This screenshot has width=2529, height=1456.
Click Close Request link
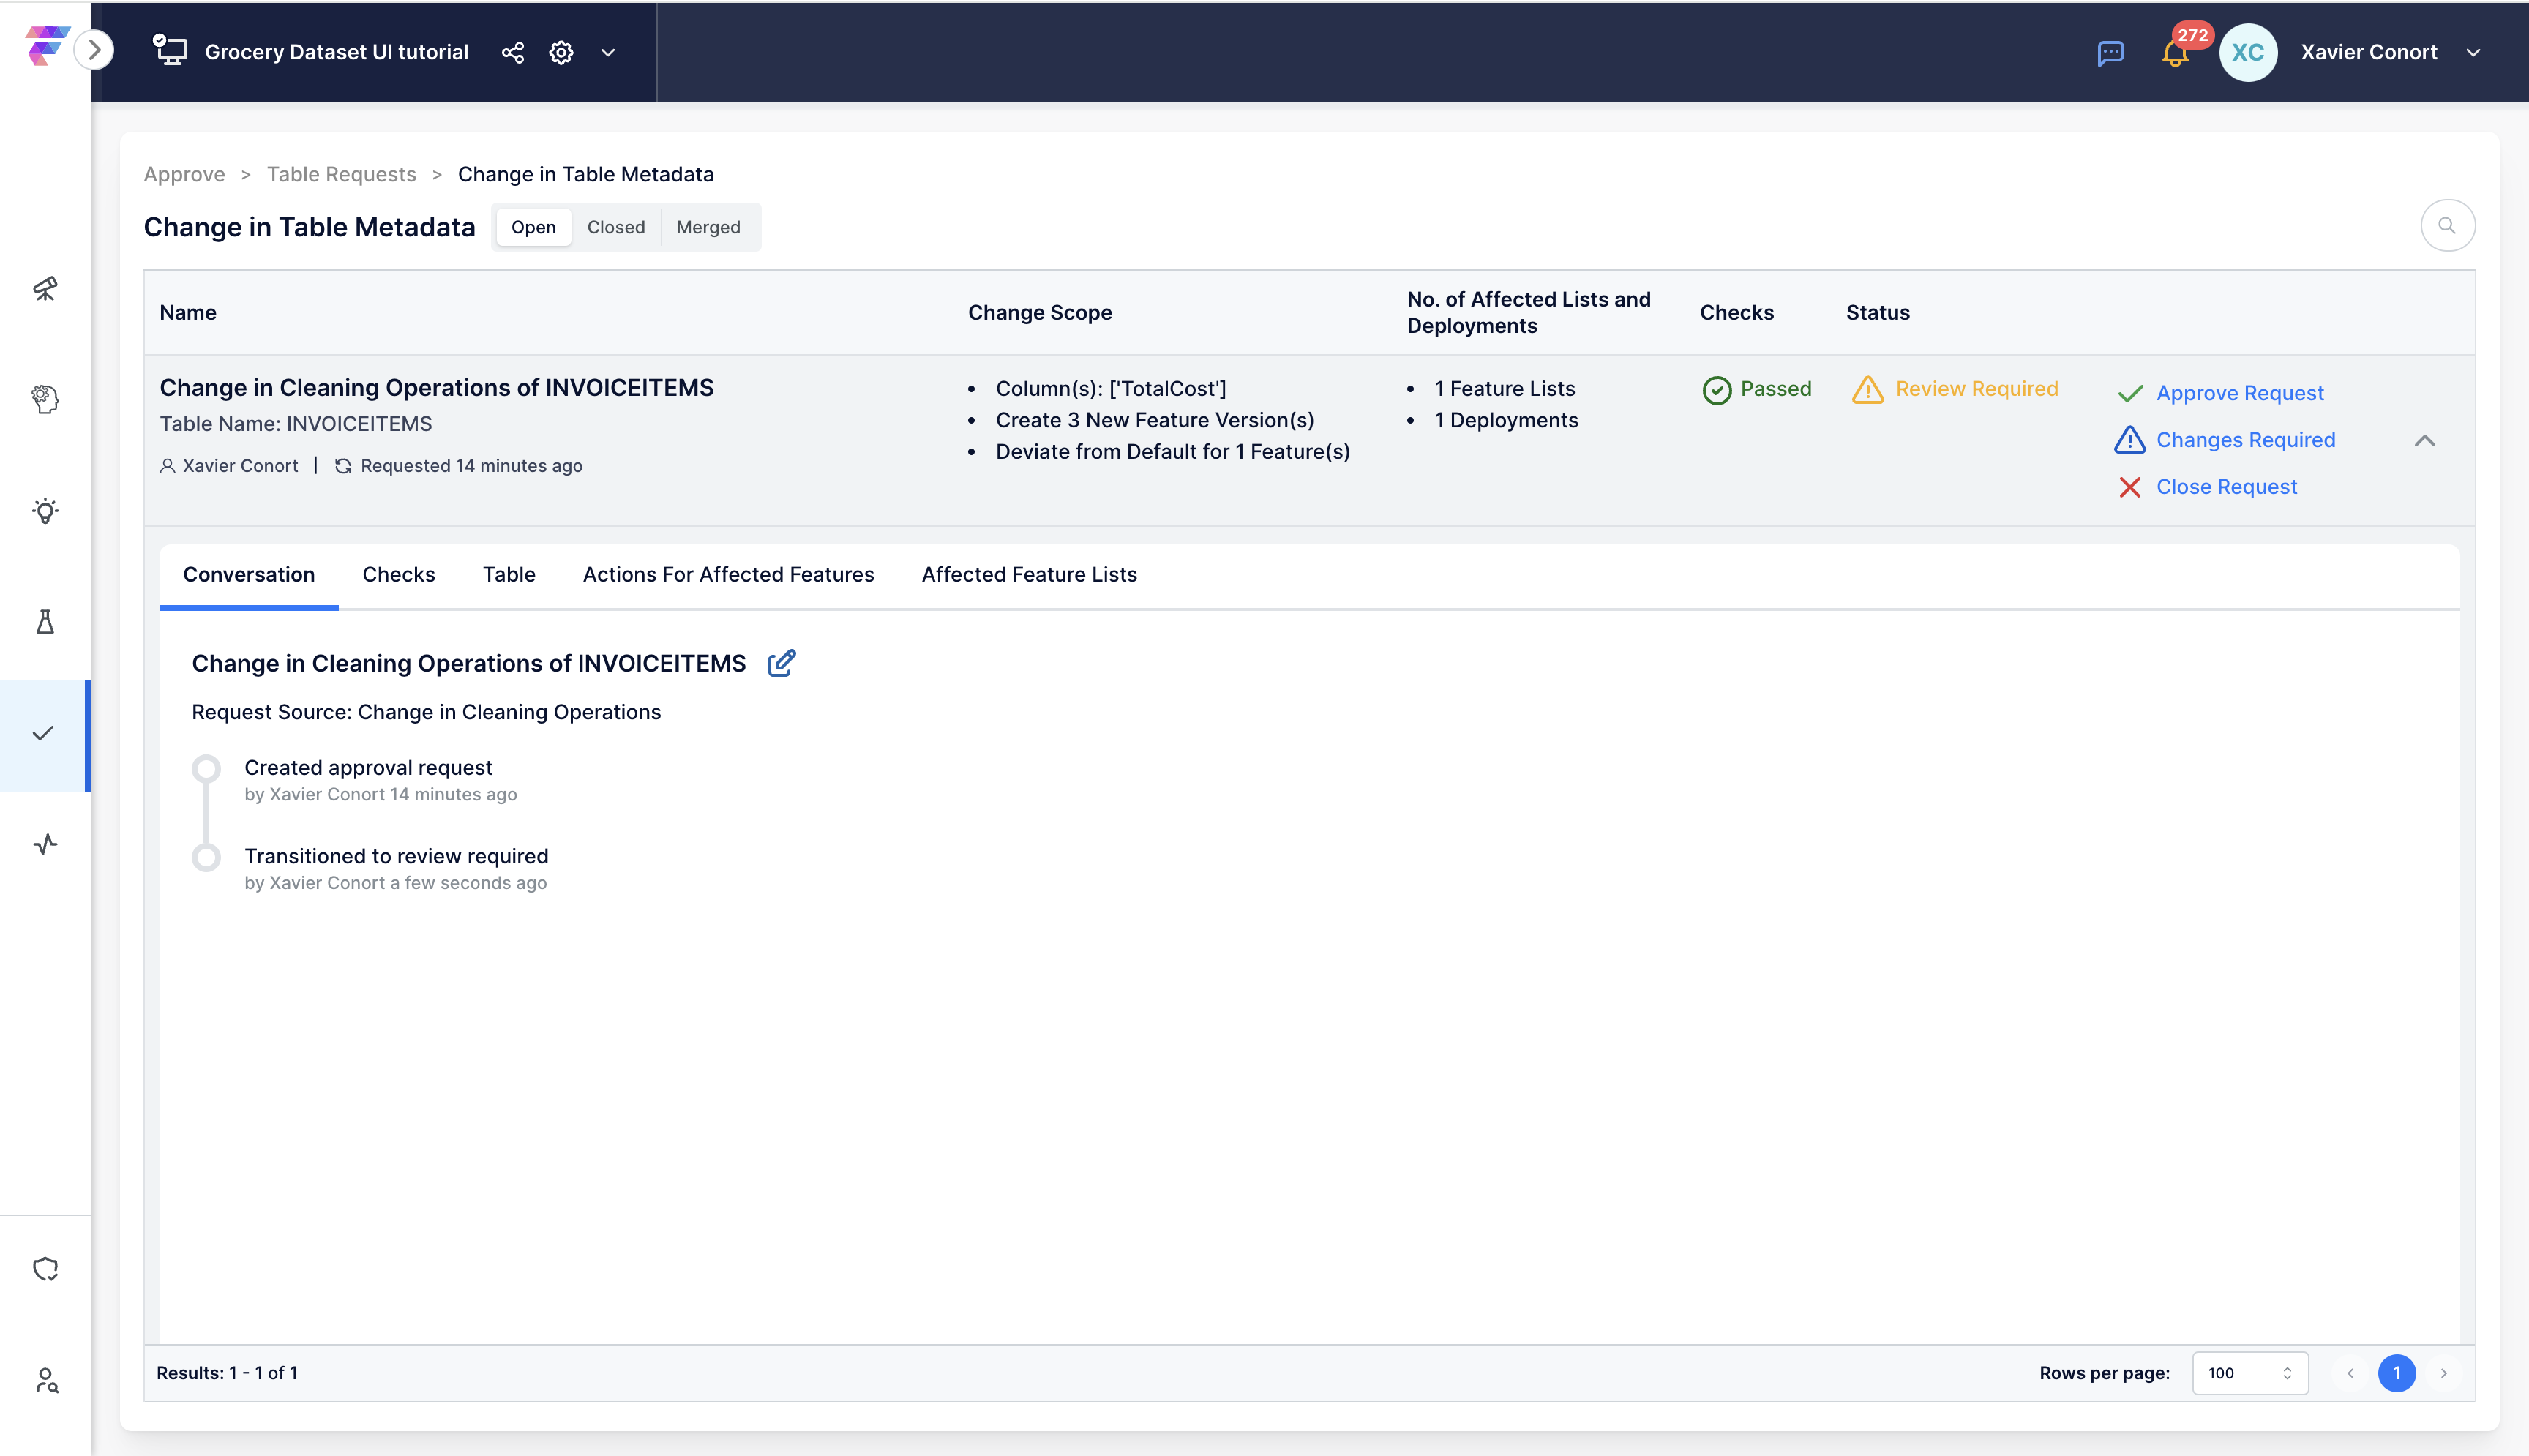[2226, 487]
